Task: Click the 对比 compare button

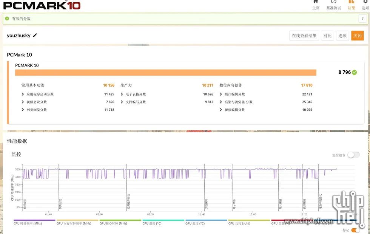Action: (x=327, y=36)
